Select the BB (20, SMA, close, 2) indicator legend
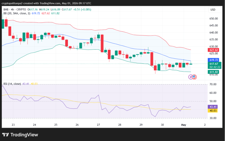The image size is (225, 141). [x=17, y=13]
